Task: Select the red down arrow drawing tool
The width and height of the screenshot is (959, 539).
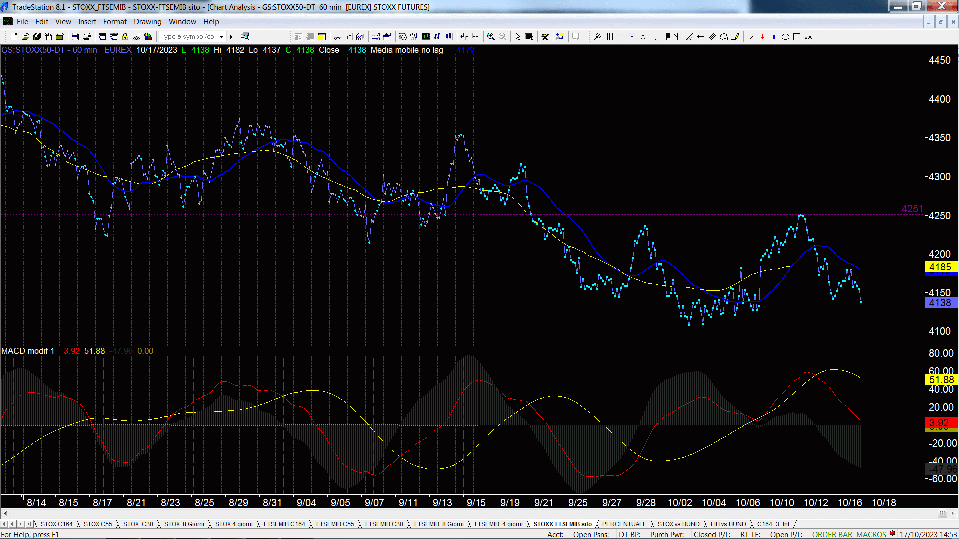Action: 762,36
